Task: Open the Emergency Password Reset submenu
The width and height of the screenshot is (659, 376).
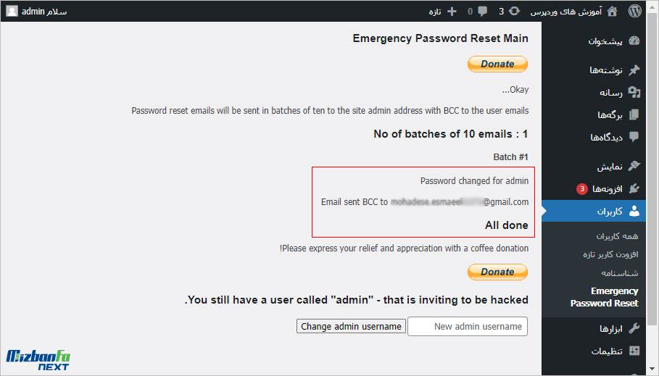Action: (x=605, y=297)
